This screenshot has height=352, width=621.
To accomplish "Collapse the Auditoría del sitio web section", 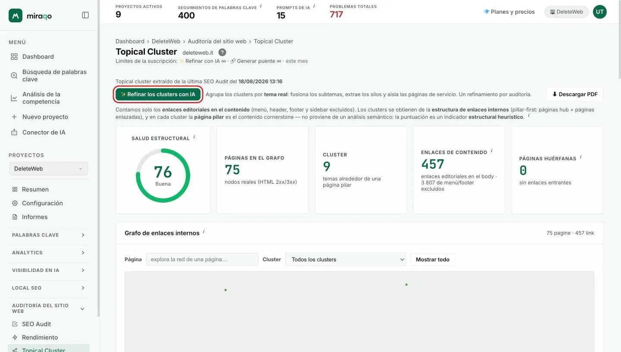I will (x=49, y=308).
